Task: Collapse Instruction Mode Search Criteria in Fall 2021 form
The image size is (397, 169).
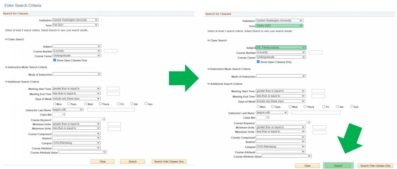Action: [6, 67]
